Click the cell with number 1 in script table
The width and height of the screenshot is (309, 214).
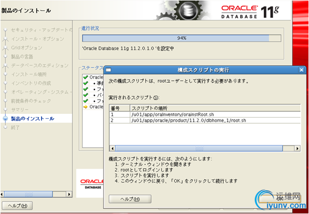pyautogui.click(x=119, y=114)
